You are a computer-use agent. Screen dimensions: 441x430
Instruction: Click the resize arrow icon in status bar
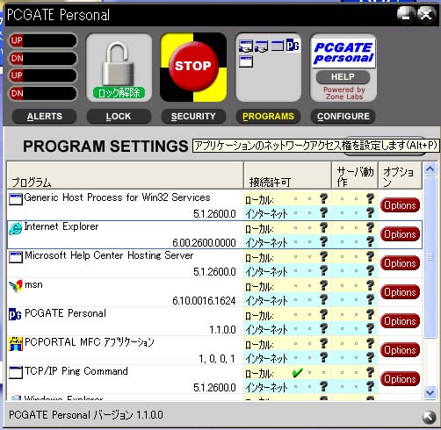[429, 417]
